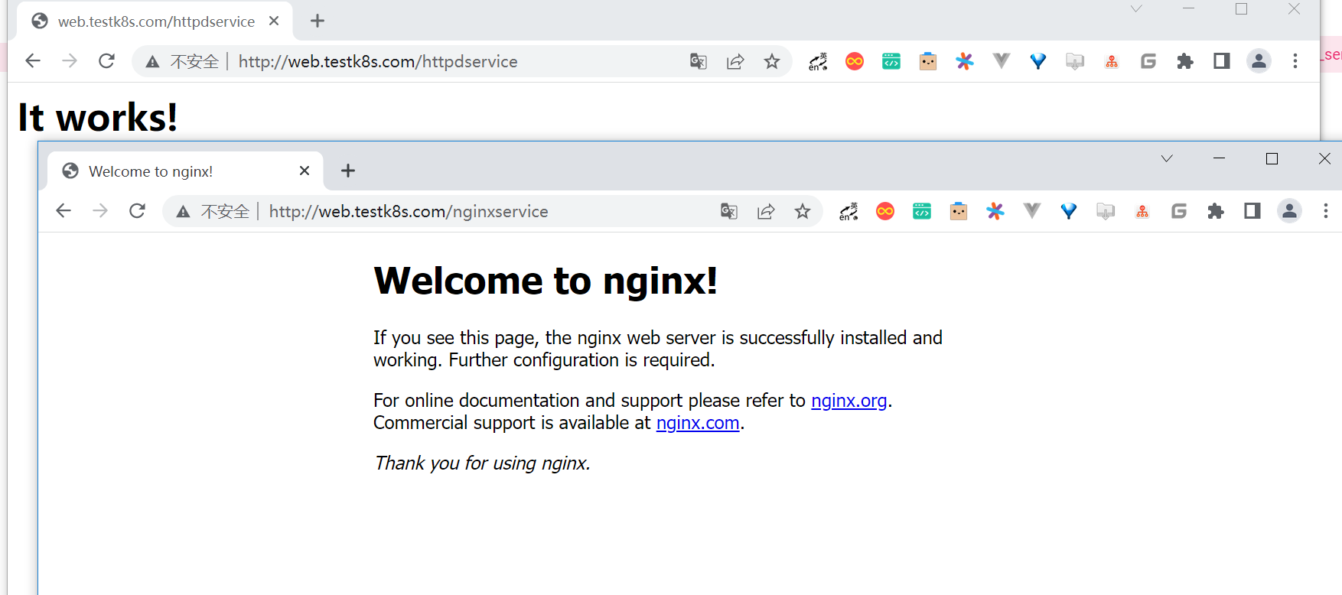Expand the tab search chevron in httpd window

pos(1136,9)
